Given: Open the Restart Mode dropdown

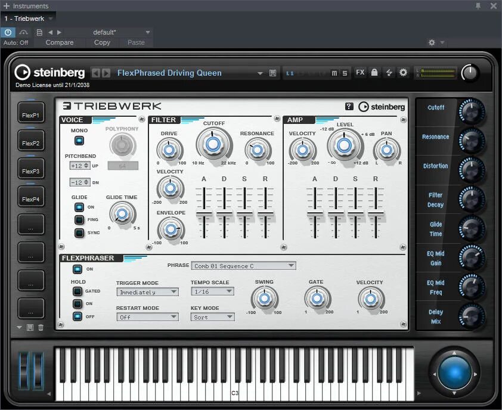Looking at the screenshot, I should coord(148,317).
